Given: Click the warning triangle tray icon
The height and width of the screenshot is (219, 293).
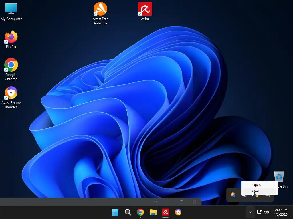Looking at the screenshot, I should coord(257,196).
